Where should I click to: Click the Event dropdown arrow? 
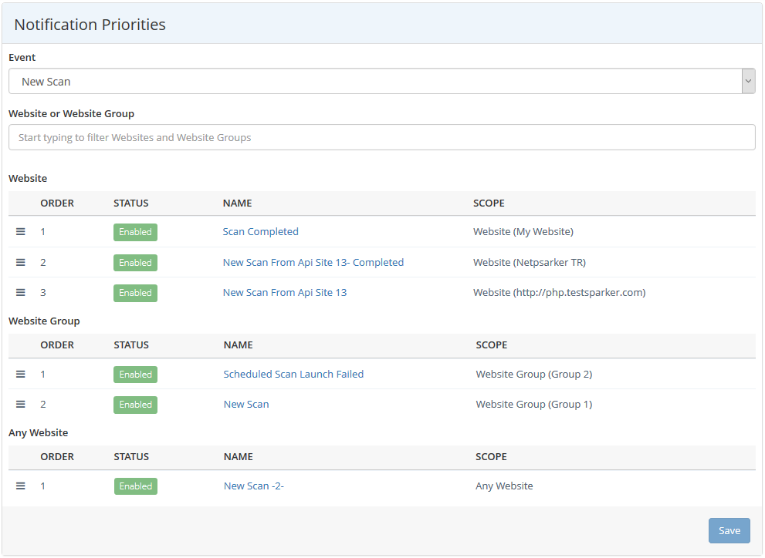pyautogui.click(x=748, y=82)
